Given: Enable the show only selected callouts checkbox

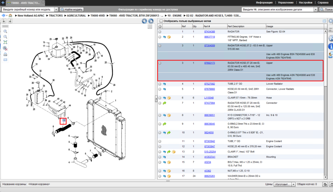Looking at the screenshot, I should 161,21.
